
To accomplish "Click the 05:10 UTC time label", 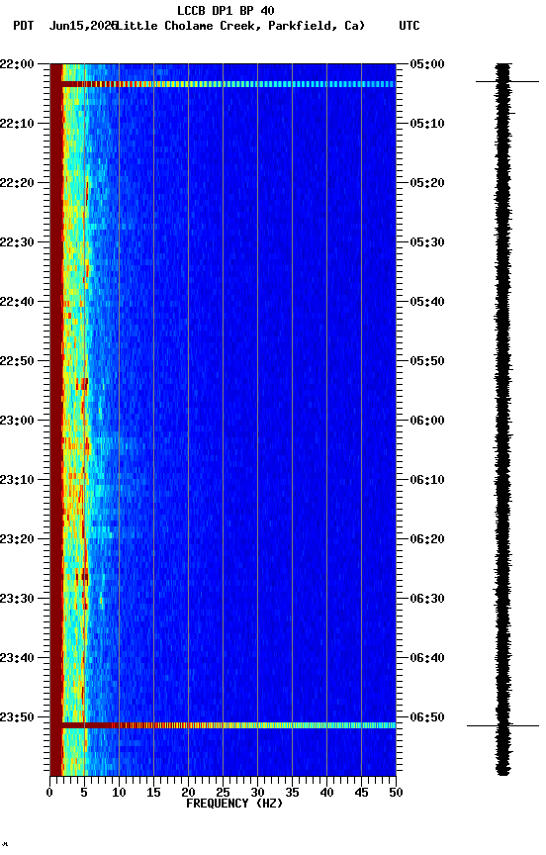I will (x=427, y=124).
